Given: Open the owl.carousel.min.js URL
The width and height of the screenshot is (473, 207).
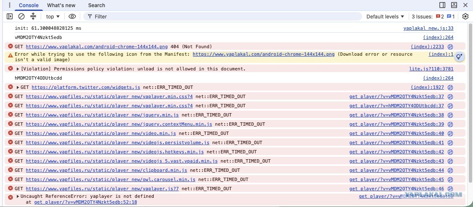Looking at the screenshot, I should click(x=110, y=179).
